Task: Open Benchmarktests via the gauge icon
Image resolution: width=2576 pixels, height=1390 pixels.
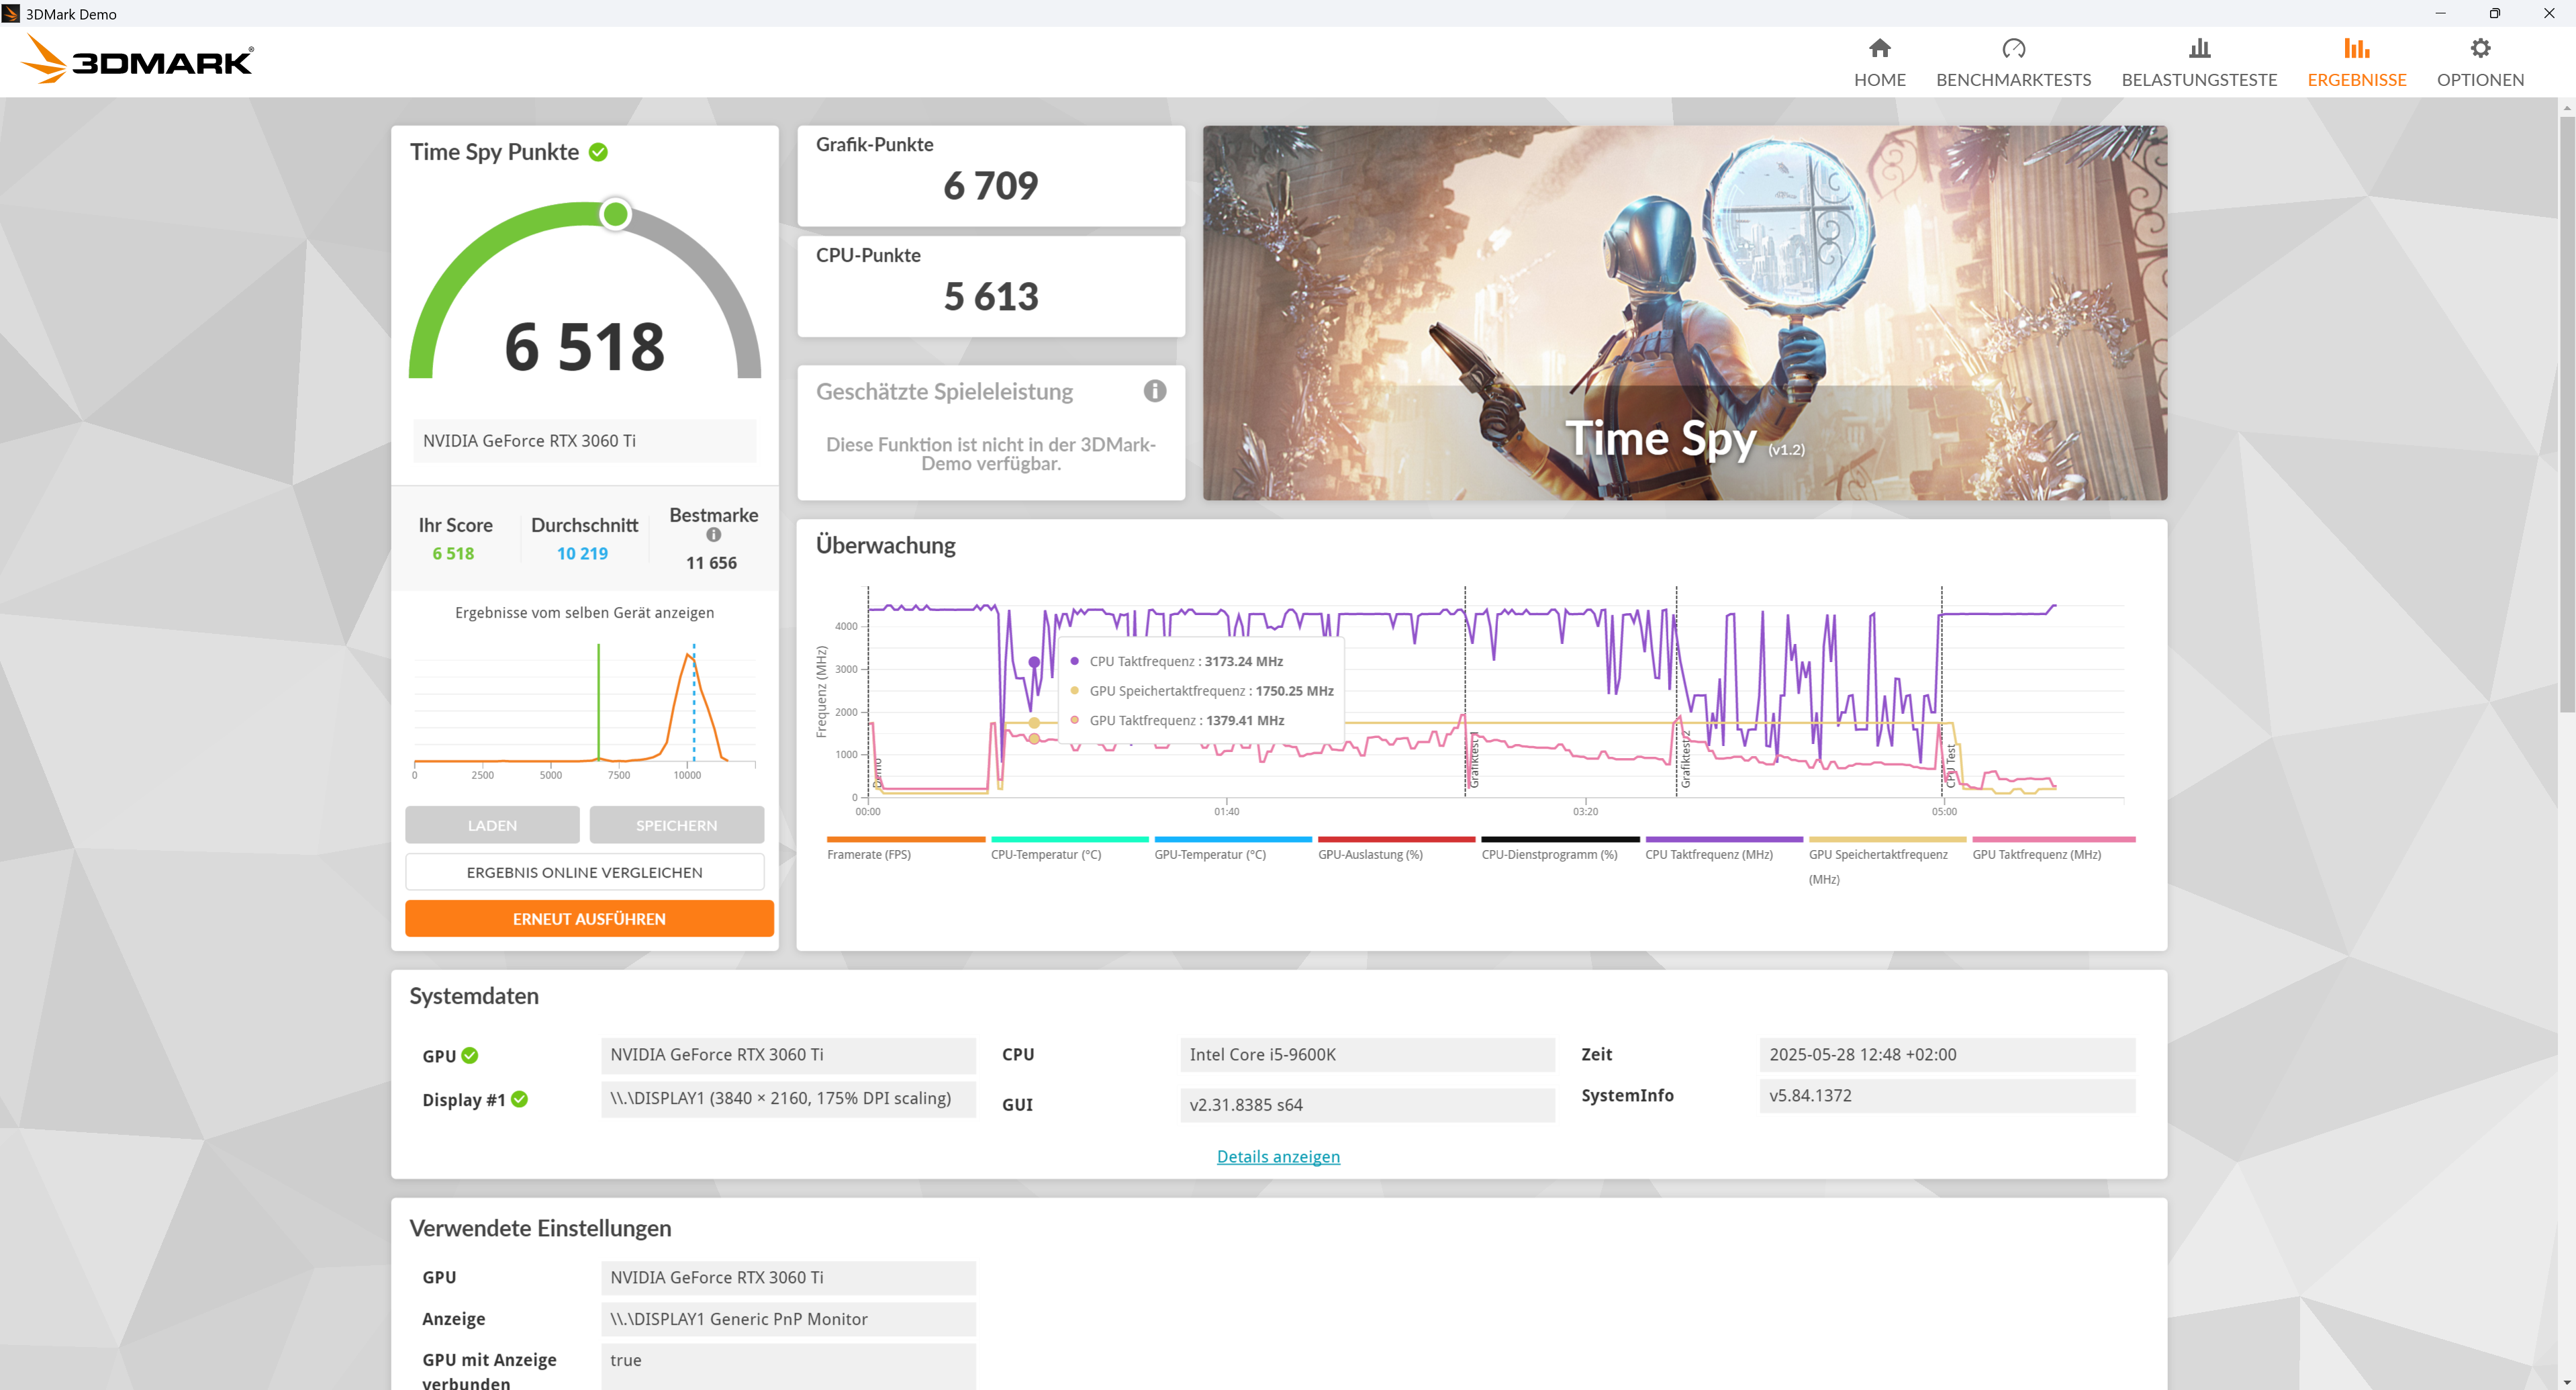Action: pyautogui.click(x=2013, y=48)
